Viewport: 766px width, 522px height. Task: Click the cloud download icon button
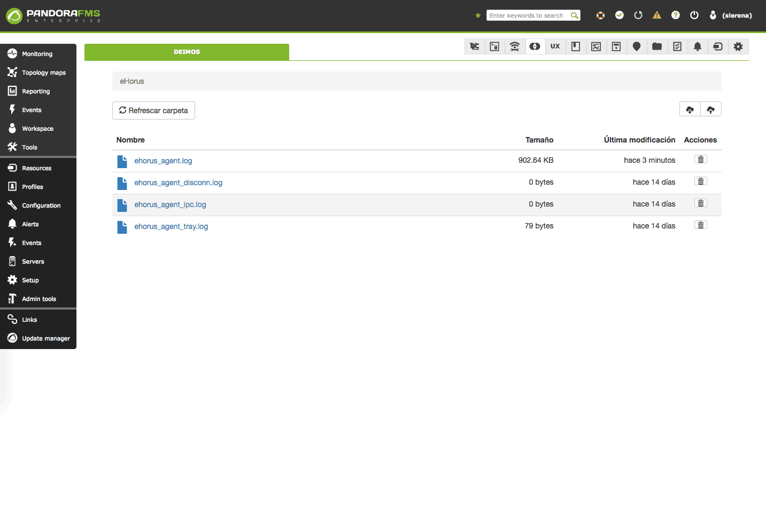(690, 109)
